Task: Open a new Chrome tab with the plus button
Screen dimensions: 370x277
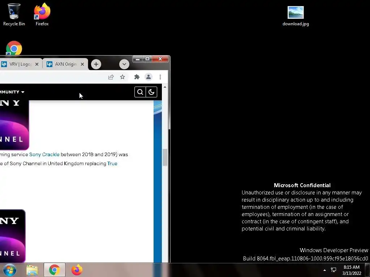Action: [96, 64]
